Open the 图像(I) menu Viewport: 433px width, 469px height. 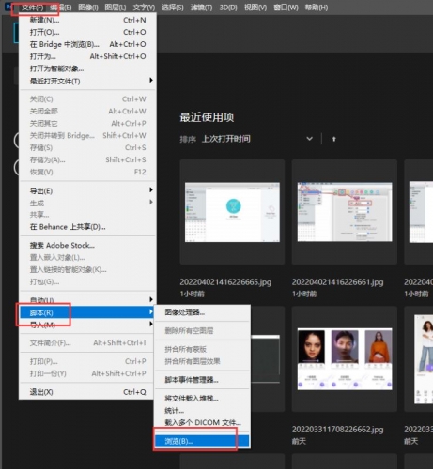pos(88,8)
